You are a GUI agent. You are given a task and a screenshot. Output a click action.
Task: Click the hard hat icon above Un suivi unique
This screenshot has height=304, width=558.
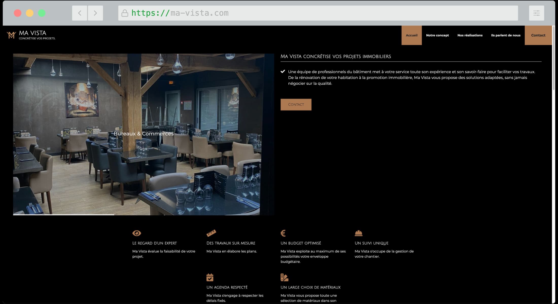click(358, 233)
